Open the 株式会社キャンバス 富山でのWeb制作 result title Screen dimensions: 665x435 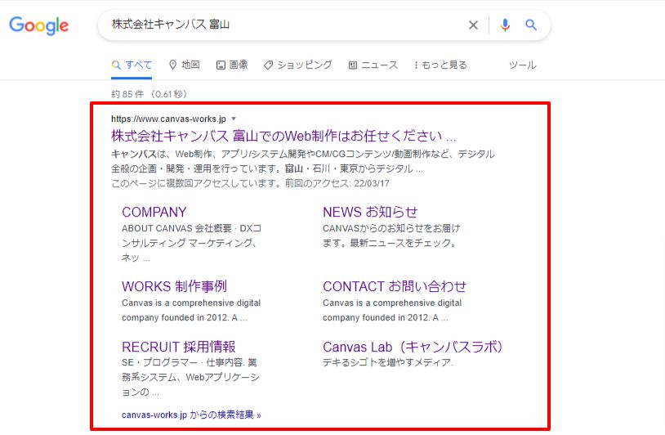click(x=283, y=136)
